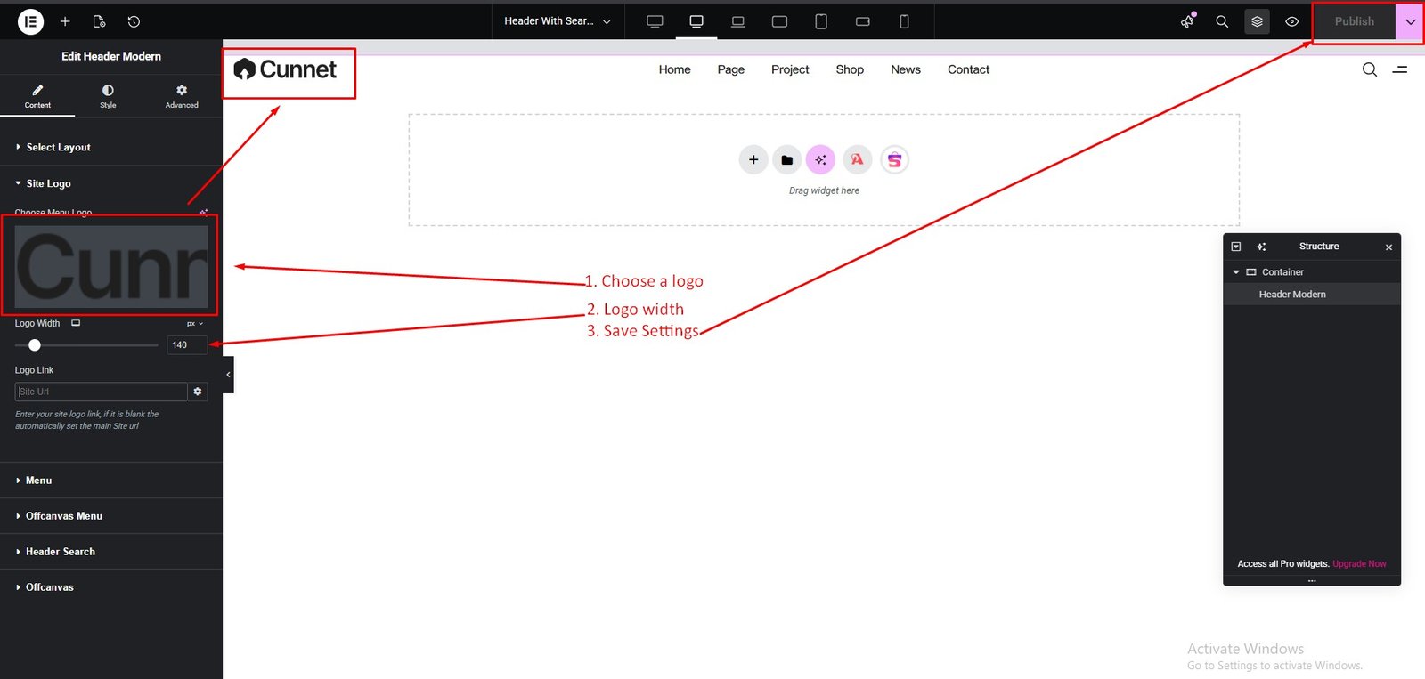Open the Finder search icon in top bar
The width and height of the screenshot is (1425, 679).
pos(1222,21)
